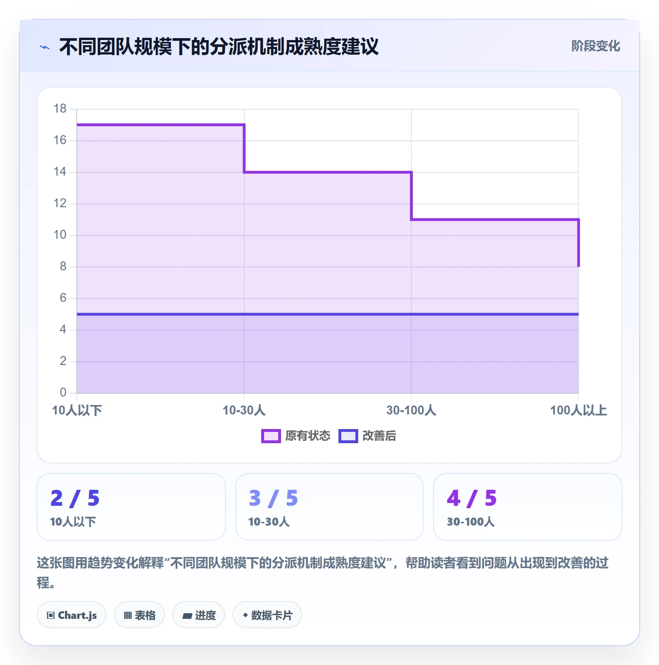This screenshot has height=665, width=659.
Task: Click the y-axis value 6
Action: (63, 298)
